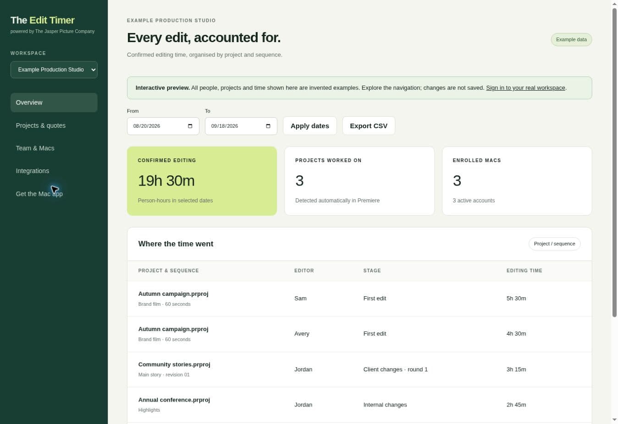Click the Where the time went heading
The image size is (618, 424).
click(176, 244)
